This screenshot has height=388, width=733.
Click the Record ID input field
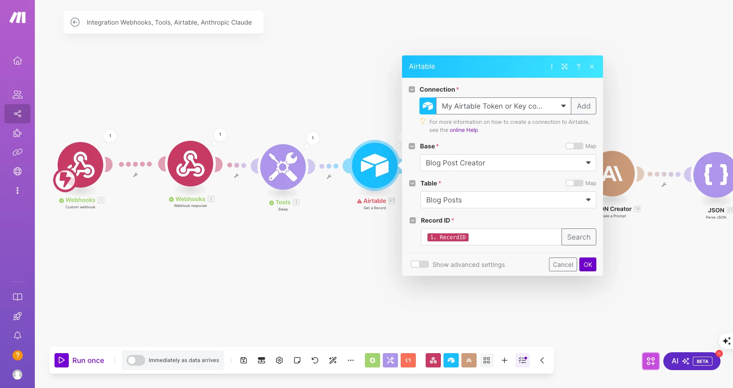[x=491, y=237]
